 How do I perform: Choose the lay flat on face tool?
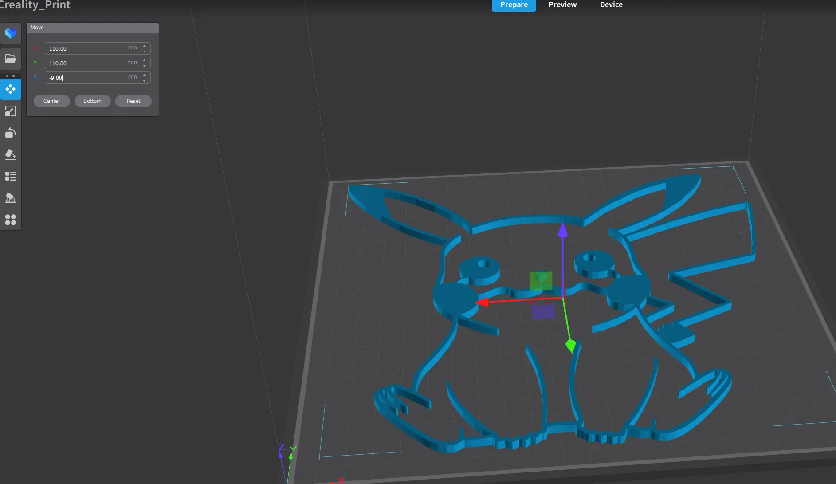(11, 154)
